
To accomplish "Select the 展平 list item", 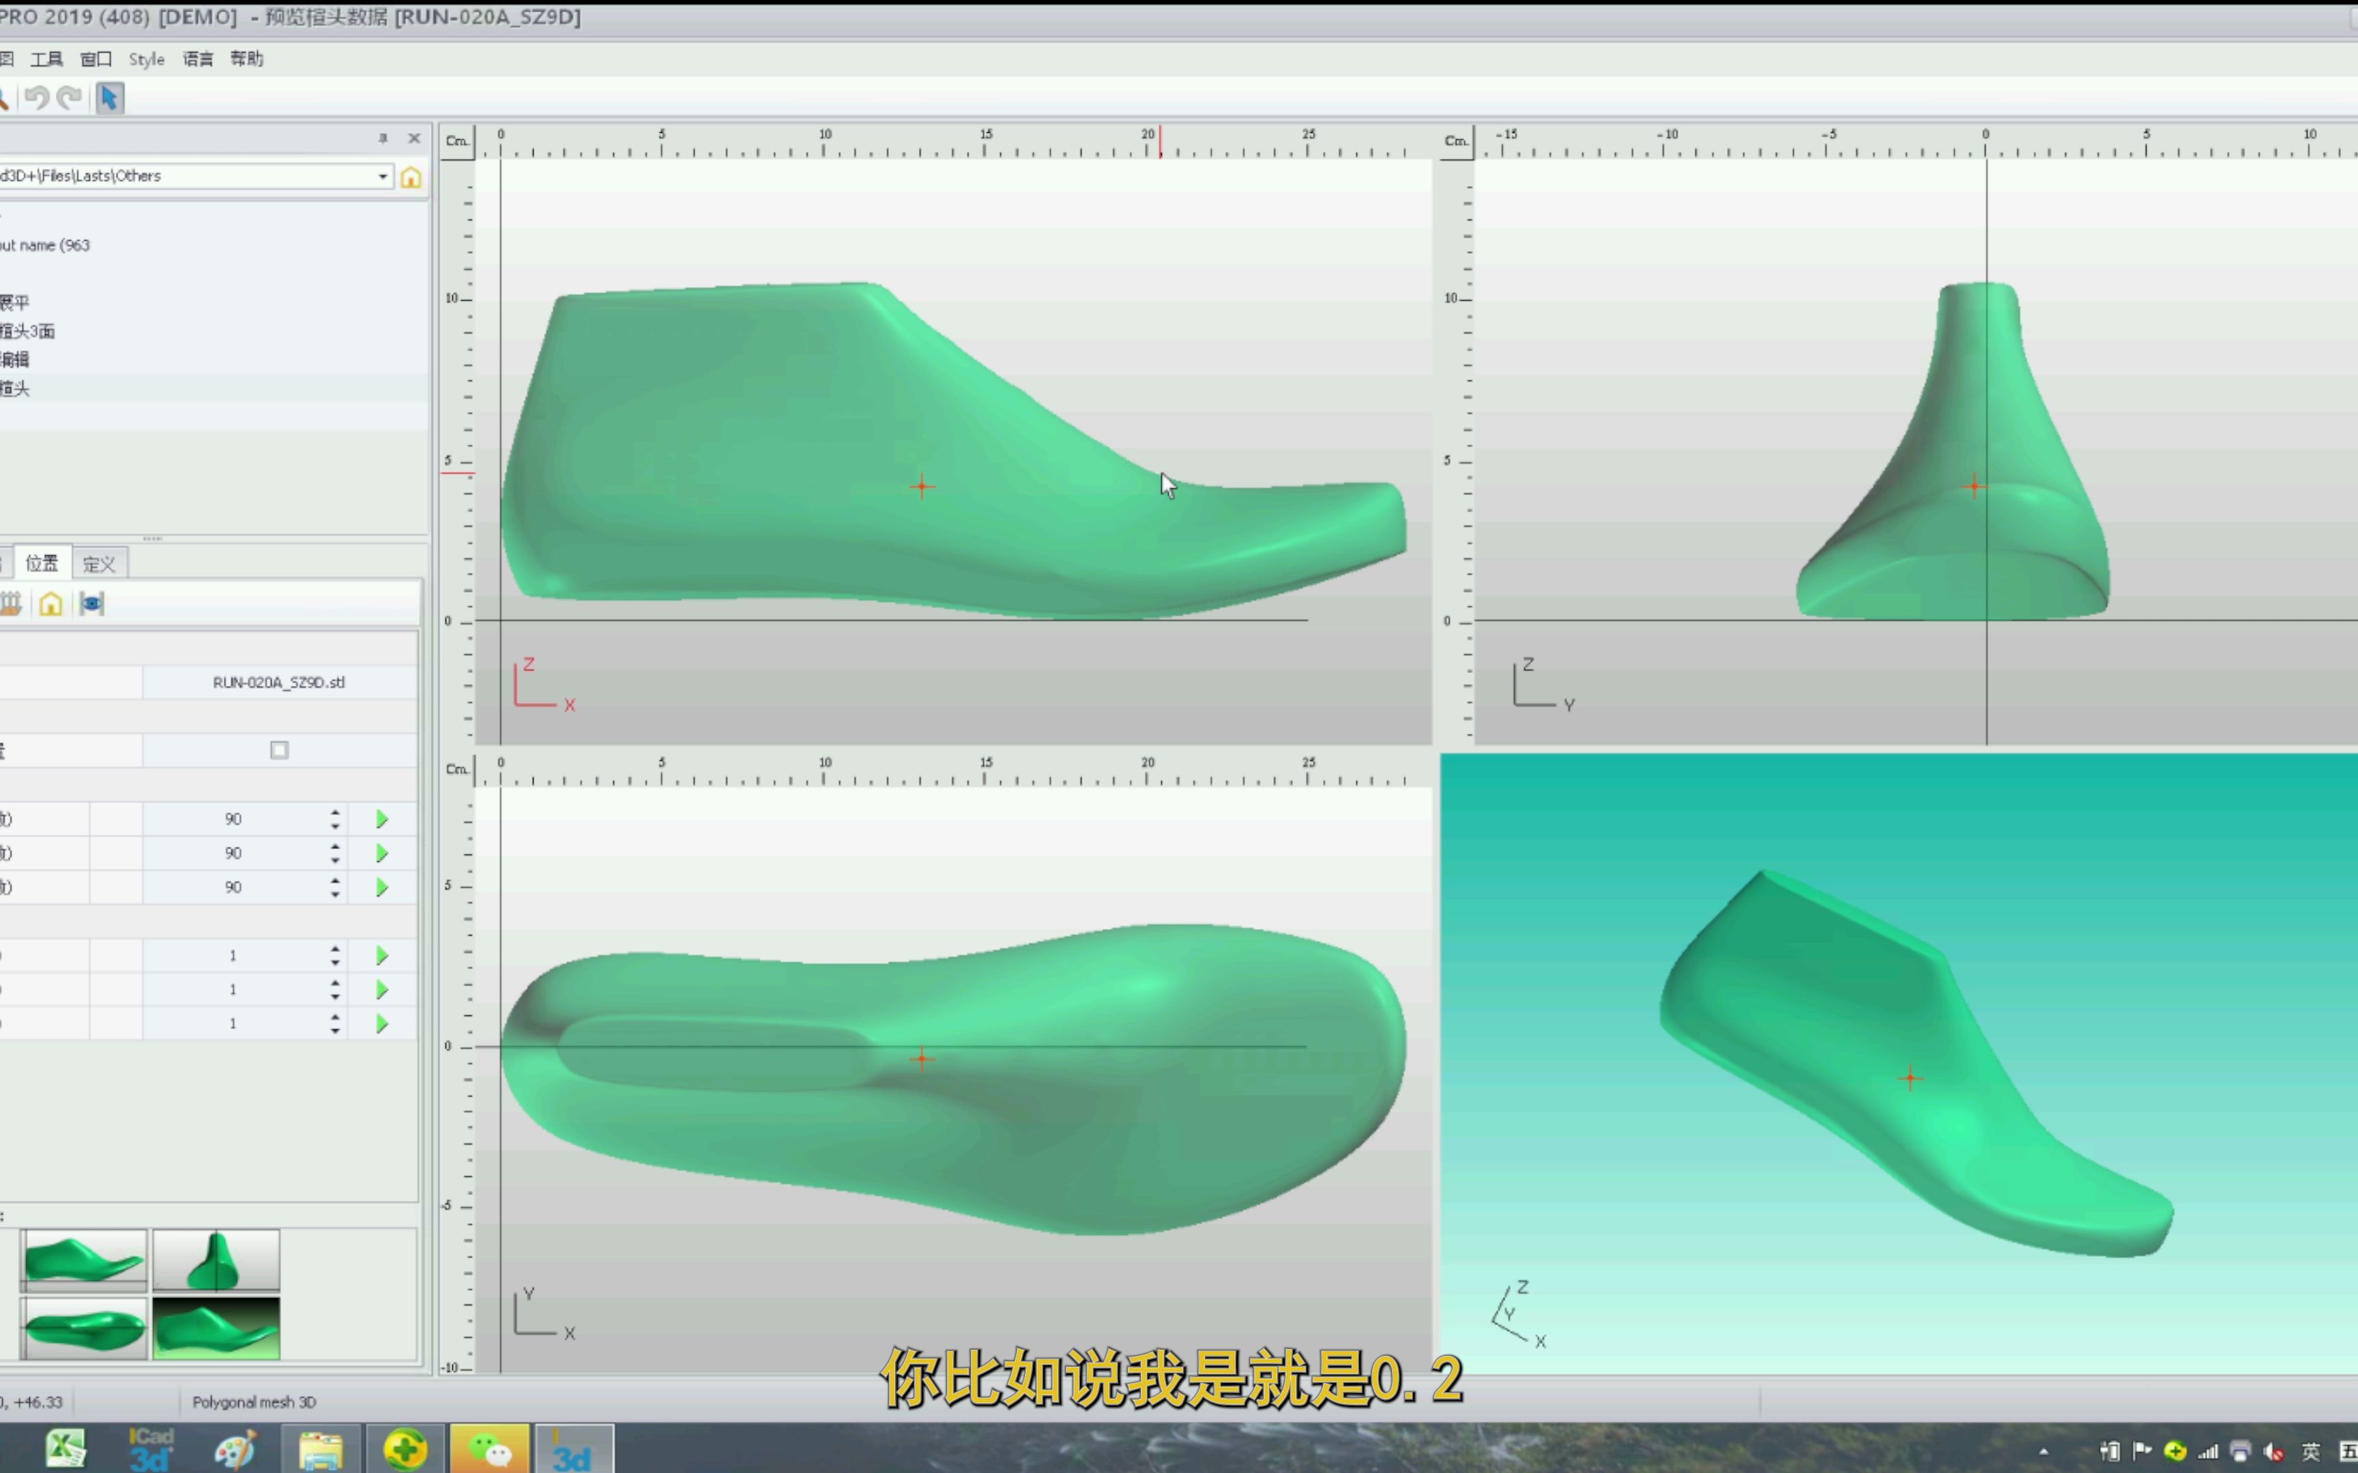I will pos(14,303).
